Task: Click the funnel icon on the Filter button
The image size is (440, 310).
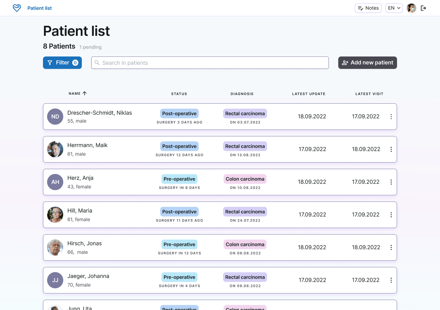Action: pos(50,63)
